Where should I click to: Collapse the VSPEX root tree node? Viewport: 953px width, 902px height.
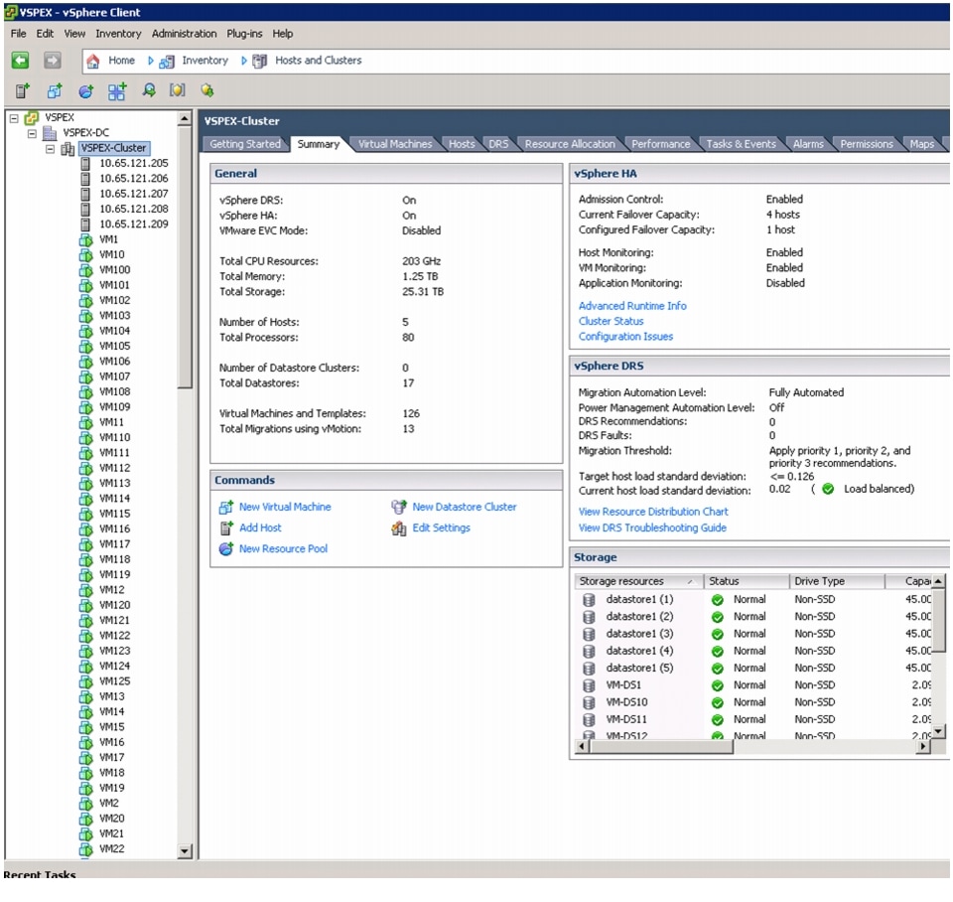(14, 118)
